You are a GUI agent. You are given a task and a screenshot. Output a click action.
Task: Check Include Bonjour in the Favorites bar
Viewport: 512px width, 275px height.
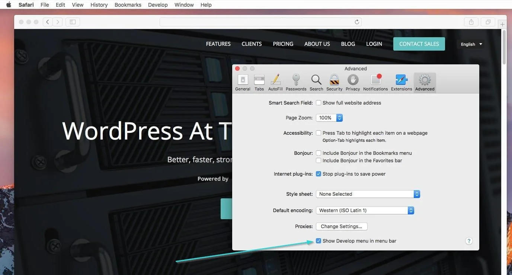(x=319, y=160)
